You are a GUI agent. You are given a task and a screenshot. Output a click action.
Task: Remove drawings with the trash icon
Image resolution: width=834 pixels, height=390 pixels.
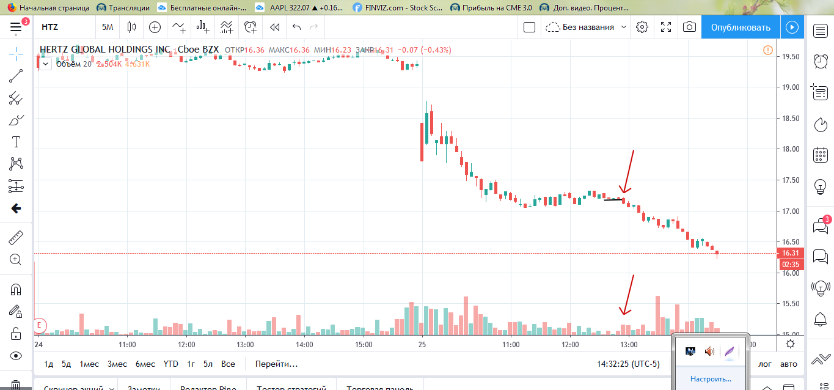[x=16, y=384]
